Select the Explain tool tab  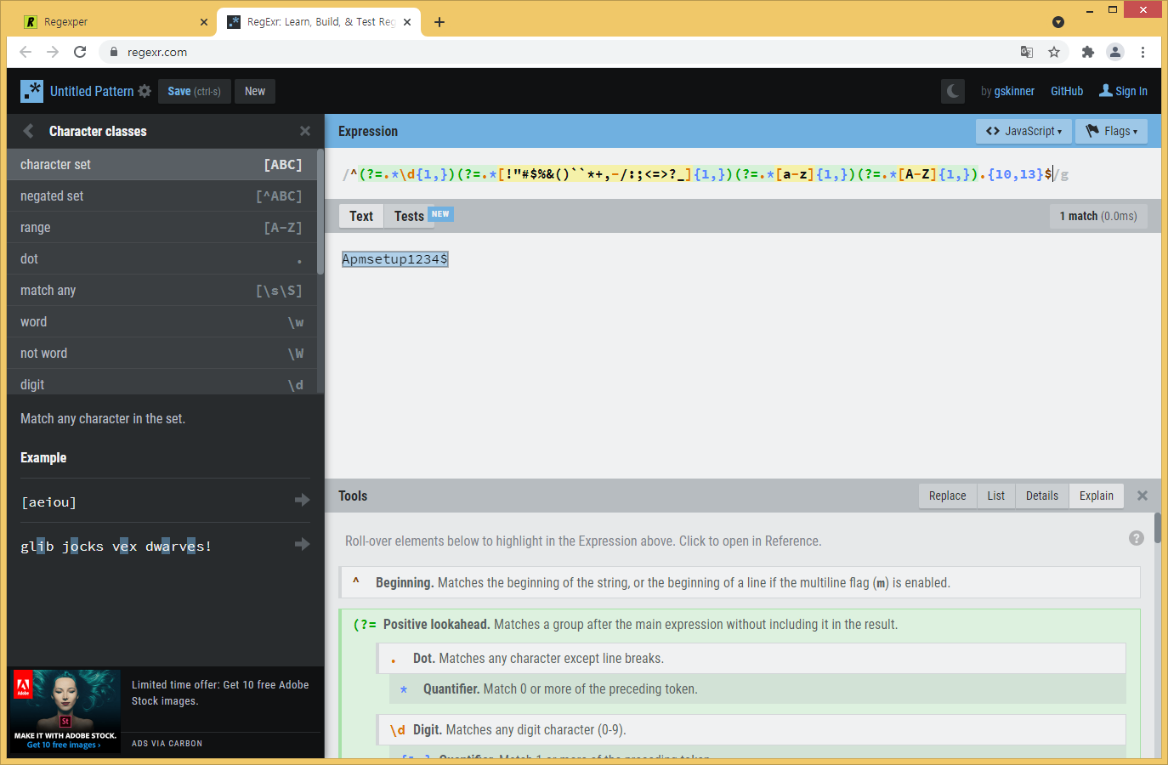1097,496
